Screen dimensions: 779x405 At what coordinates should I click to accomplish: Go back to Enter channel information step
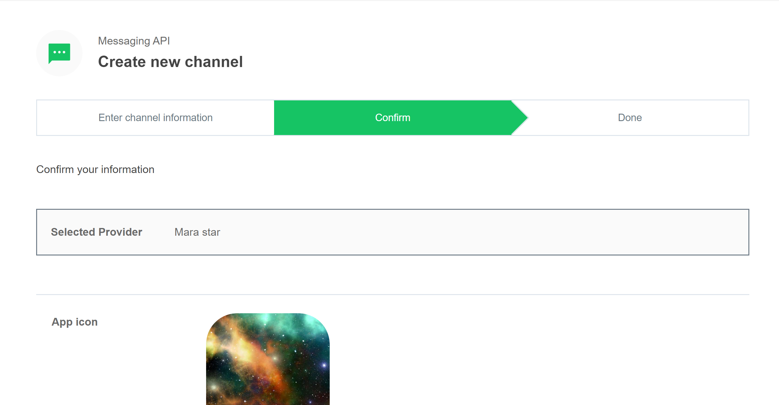155,118
